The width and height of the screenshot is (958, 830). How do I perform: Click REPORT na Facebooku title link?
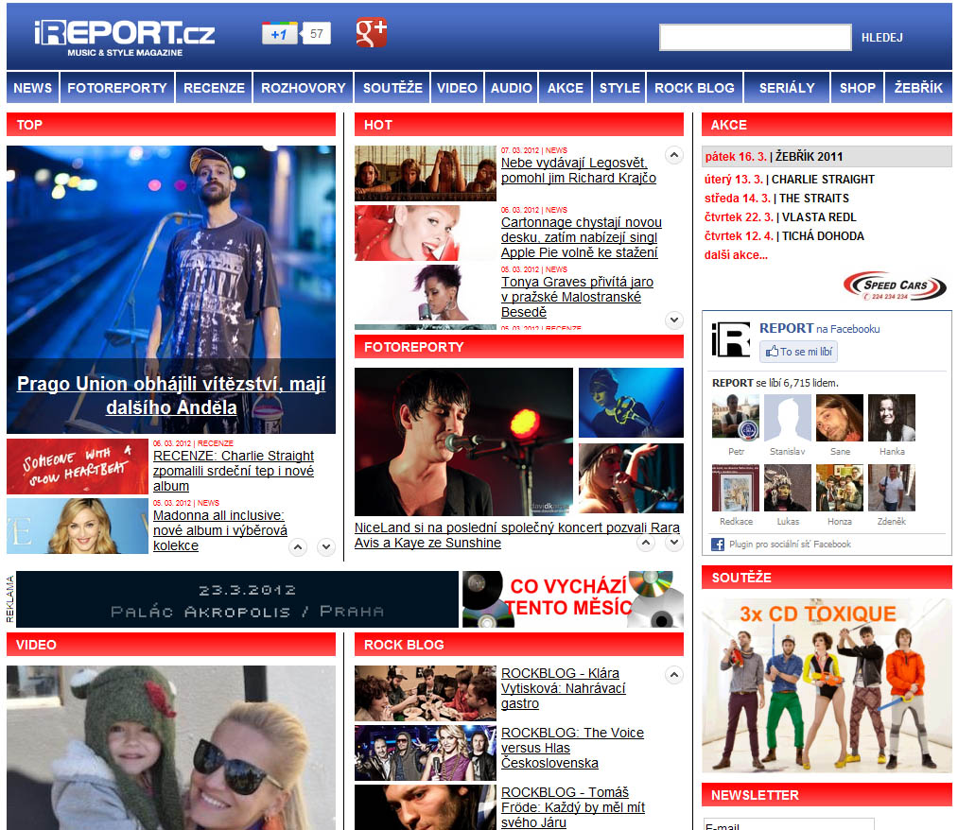pos(819,329)
